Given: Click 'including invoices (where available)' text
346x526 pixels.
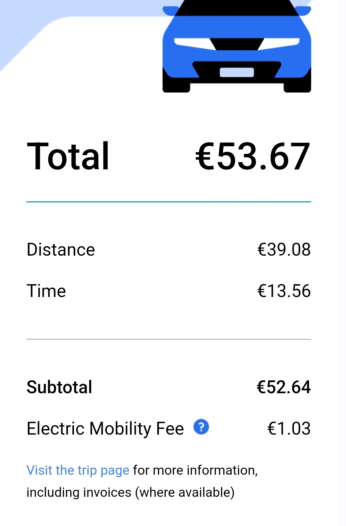Looking at the screenshot, I should tap(131, 492).
